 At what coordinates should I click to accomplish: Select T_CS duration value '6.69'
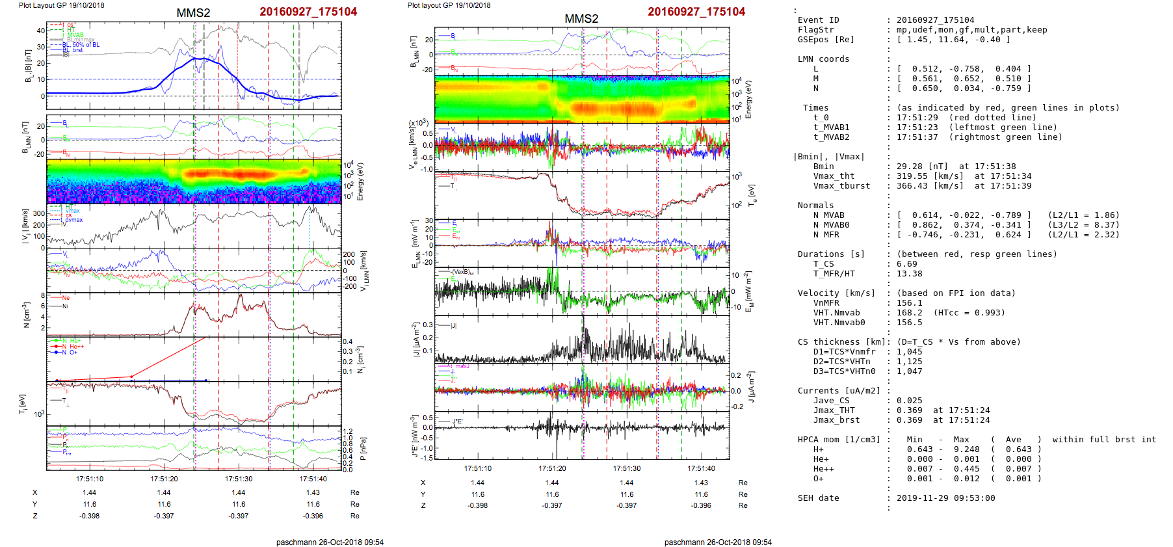tap(906, 264)
